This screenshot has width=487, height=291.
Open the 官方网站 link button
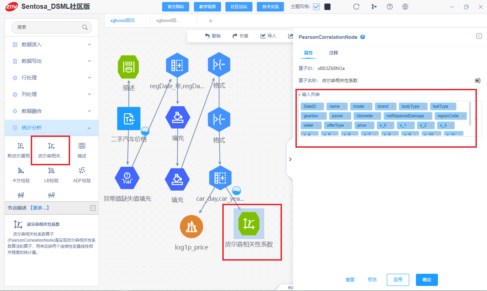[x=176, y=7]
